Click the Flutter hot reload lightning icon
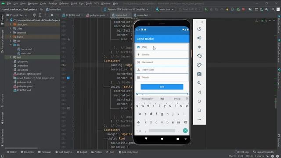281x158 pixels. tap(227, 9)
